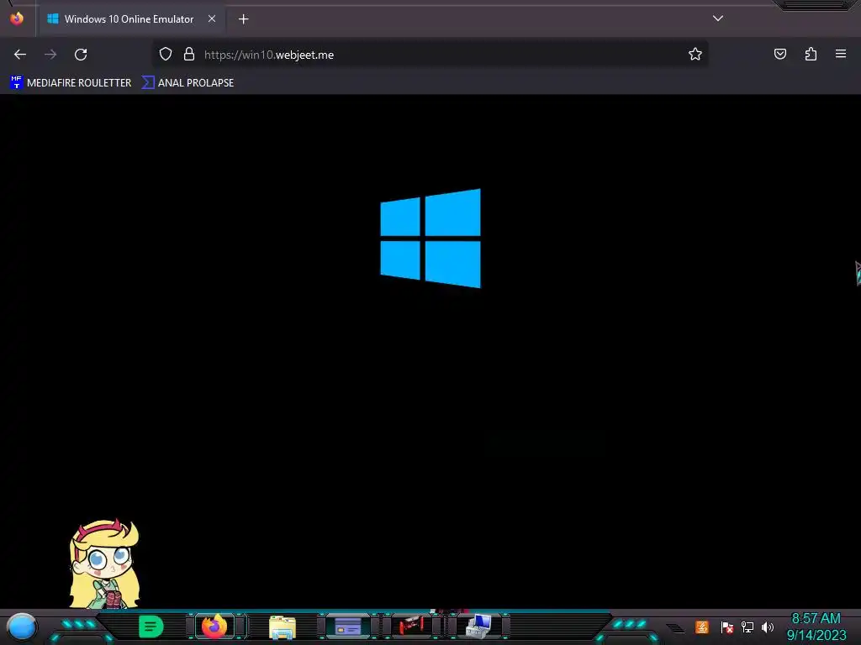Viewport: 861px width, 645px height.
Task: Open the volume speaker icon
Action: (768, 627)
